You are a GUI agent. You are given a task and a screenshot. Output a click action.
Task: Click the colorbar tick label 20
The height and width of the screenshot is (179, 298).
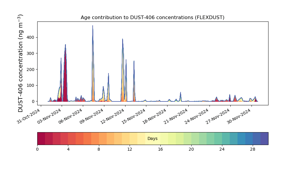point(191,149)
